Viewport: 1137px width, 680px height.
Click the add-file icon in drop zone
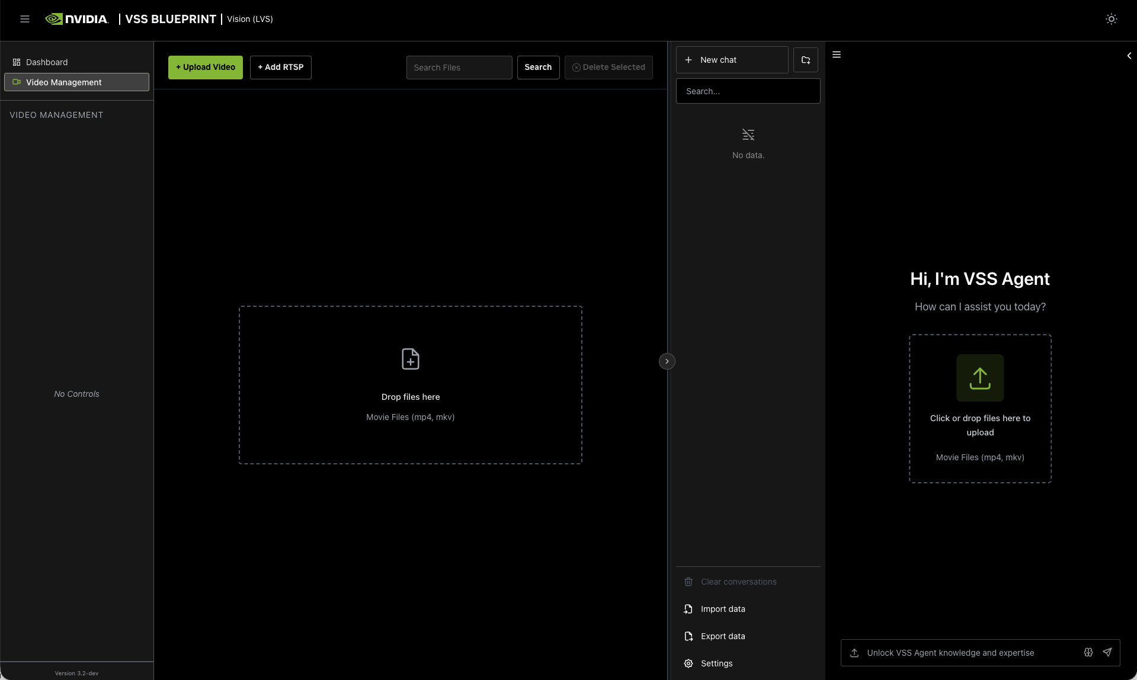411,359
